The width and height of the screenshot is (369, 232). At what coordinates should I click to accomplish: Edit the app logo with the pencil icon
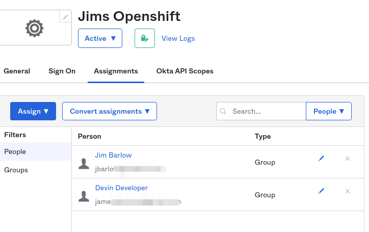pos(65,17)
